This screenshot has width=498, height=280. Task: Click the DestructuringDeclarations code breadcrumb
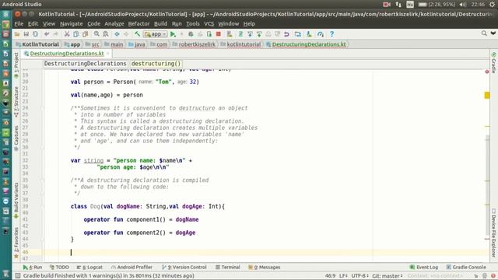click(85, 64)
